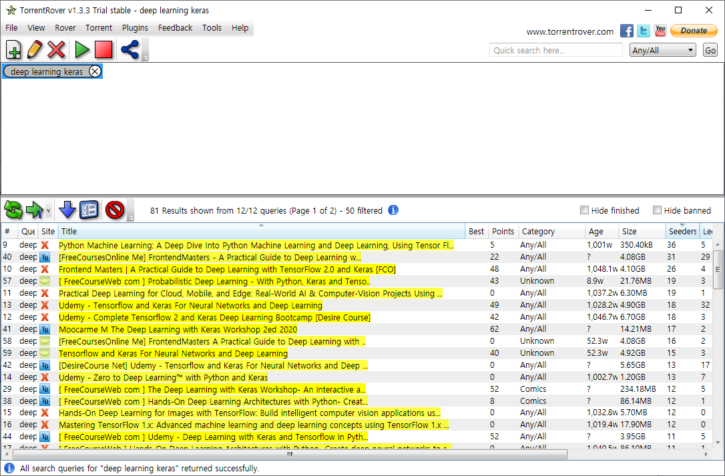725x476 pixels.
Task: Visit www.torrentrover.com link
Action: 569,31
